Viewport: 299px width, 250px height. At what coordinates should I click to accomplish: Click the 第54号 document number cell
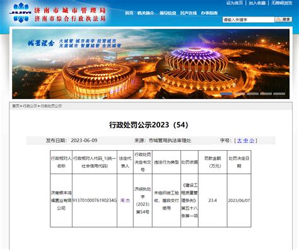point(143,201)
